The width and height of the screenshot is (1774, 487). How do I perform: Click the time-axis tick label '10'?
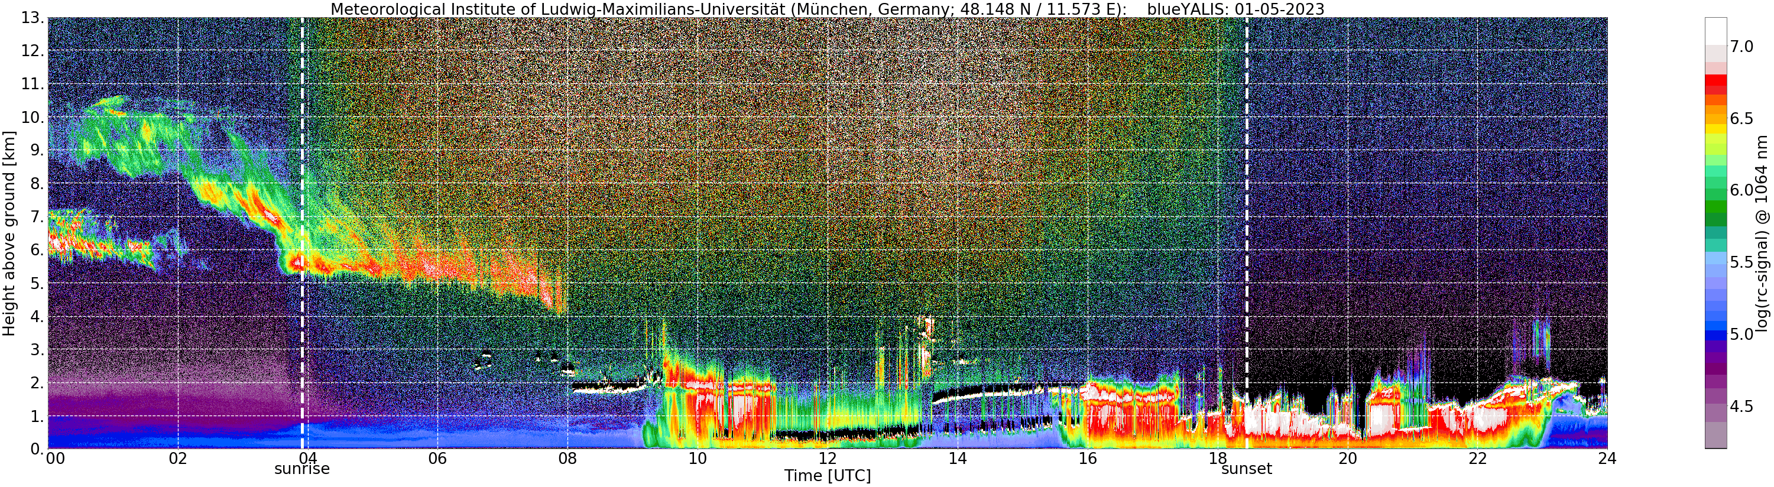(698, 459)
